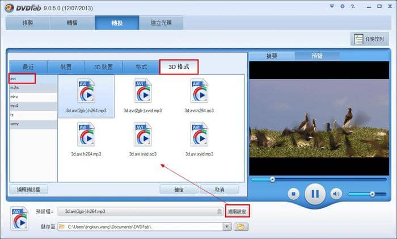Screen dimensions: 397x239
Task: Click the 3d.avi(2gb-).xvid.mp3 label text
Action: tap(143, 111)
